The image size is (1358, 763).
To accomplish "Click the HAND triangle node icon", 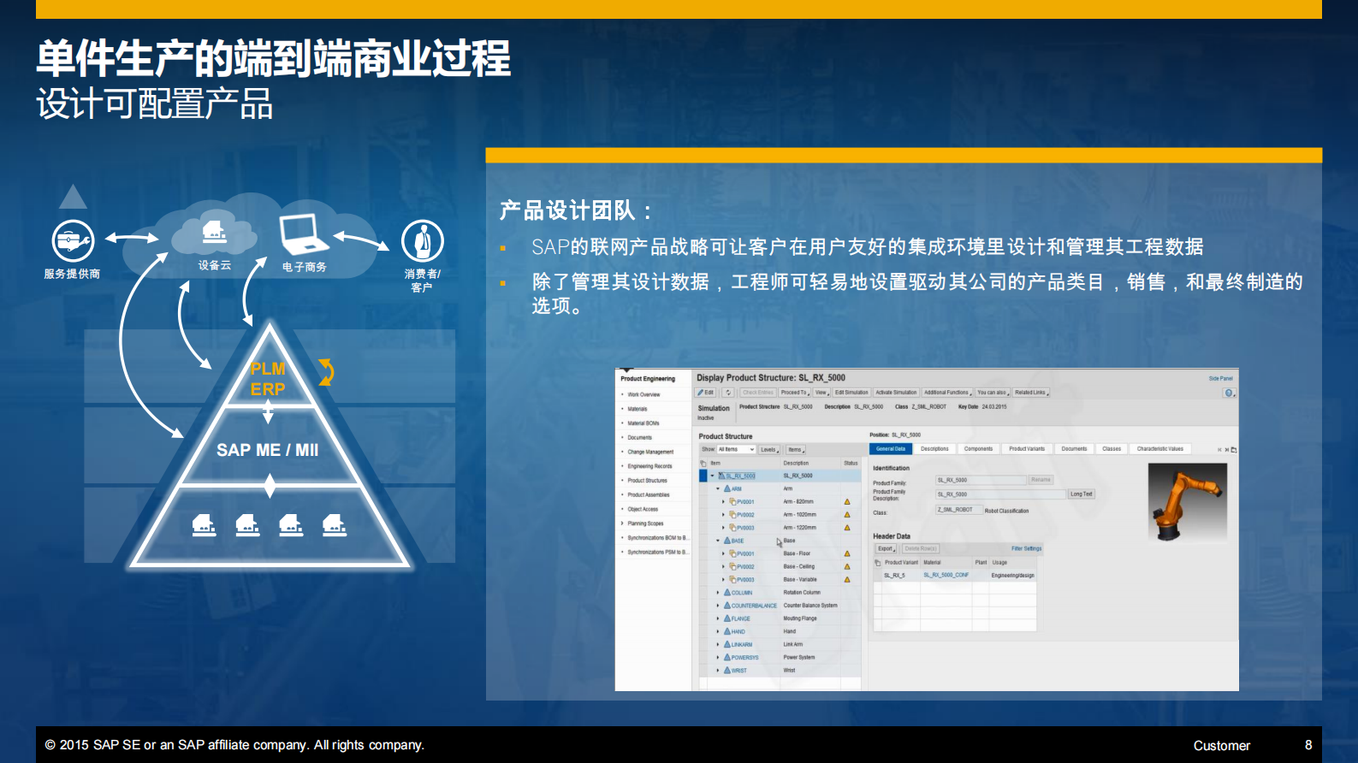I will tap(727, 631).
